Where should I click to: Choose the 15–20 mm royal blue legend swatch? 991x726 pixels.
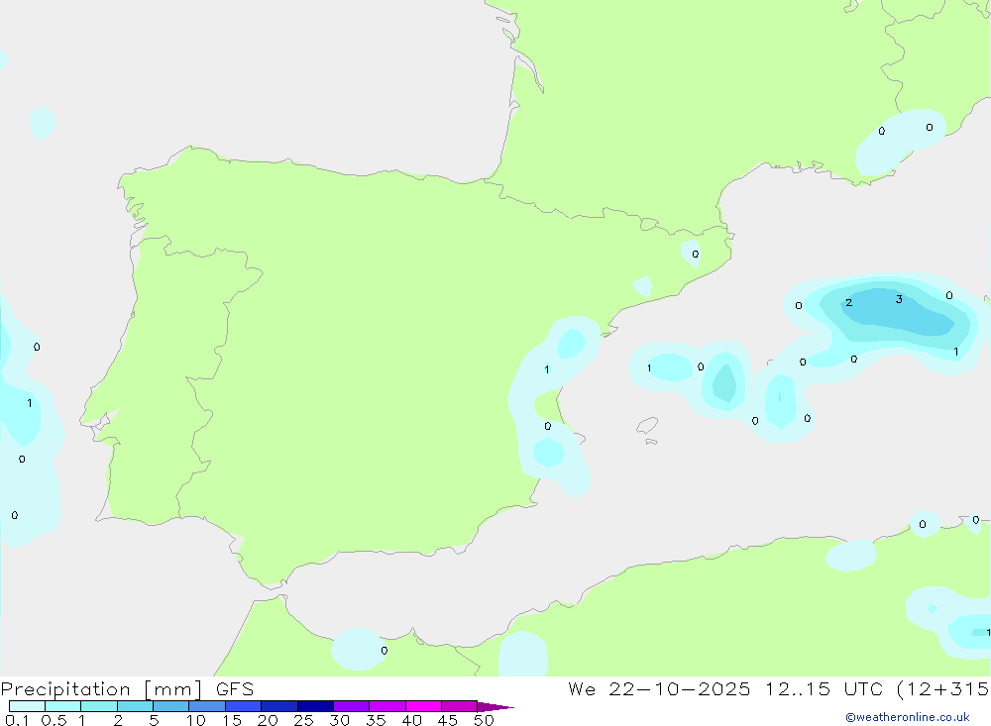243,706
